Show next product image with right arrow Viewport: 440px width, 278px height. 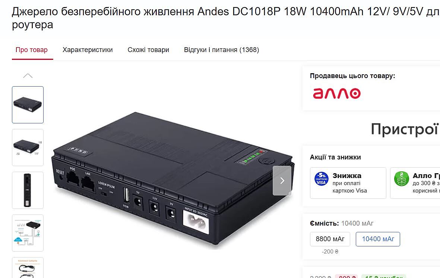pos(282,181)
